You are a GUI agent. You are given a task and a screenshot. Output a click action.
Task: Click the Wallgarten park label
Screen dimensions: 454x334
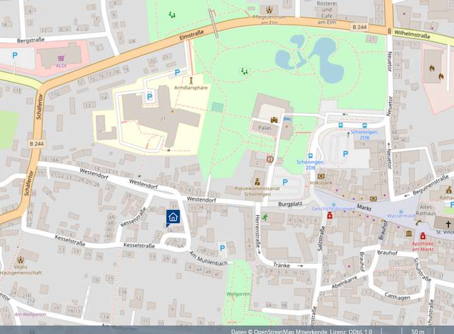[x=238, y=294]
